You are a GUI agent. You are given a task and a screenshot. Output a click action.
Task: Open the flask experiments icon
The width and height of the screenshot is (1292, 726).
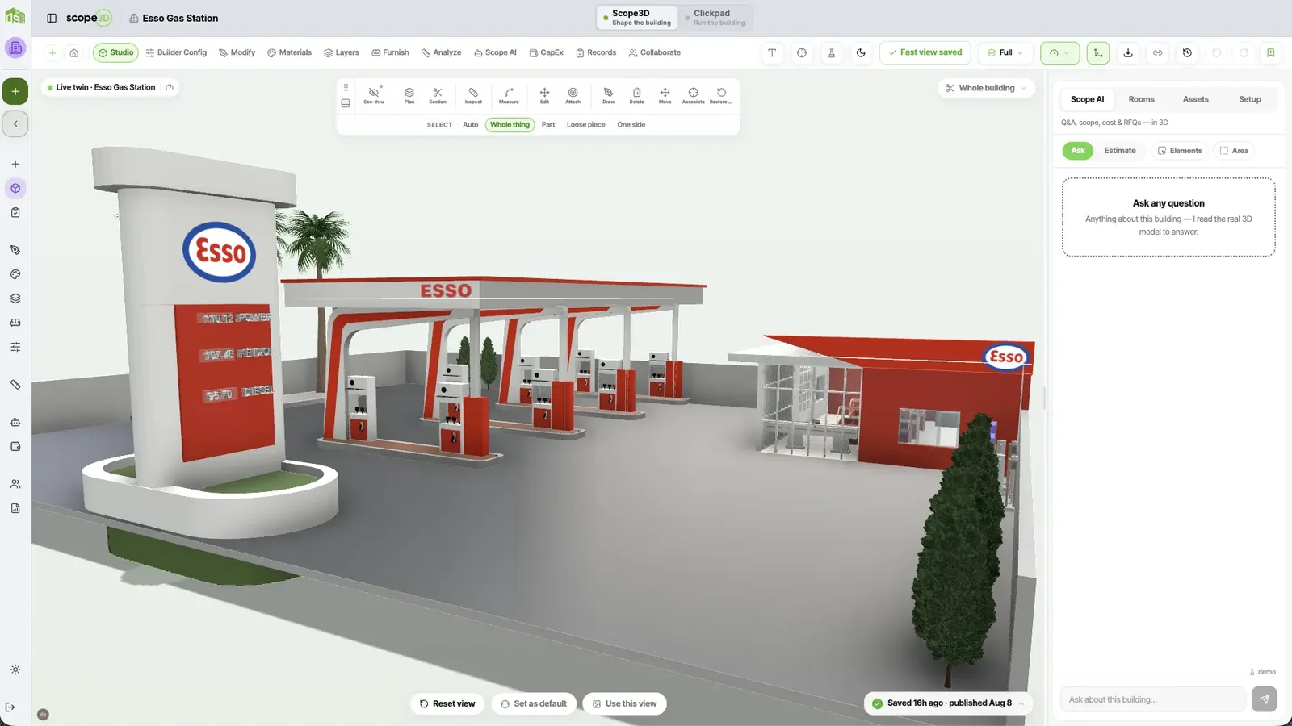point(831,52)
